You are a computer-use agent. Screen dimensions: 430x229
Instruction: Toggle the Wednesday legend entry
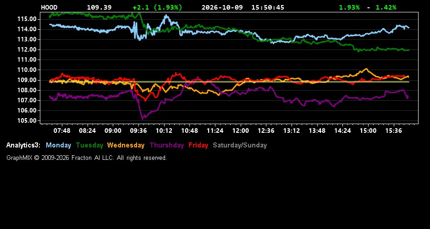pos(126,145)
